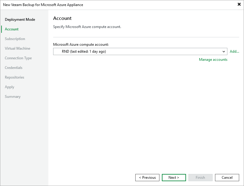Click the Add... account link
This screenshot has width=244, height=186.
coord(234,51)
